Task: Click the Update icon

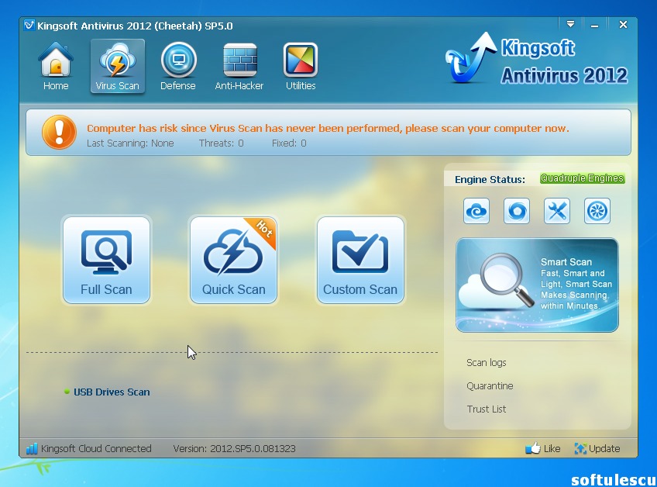Action: pyautogui.click(x=580, y=448)
